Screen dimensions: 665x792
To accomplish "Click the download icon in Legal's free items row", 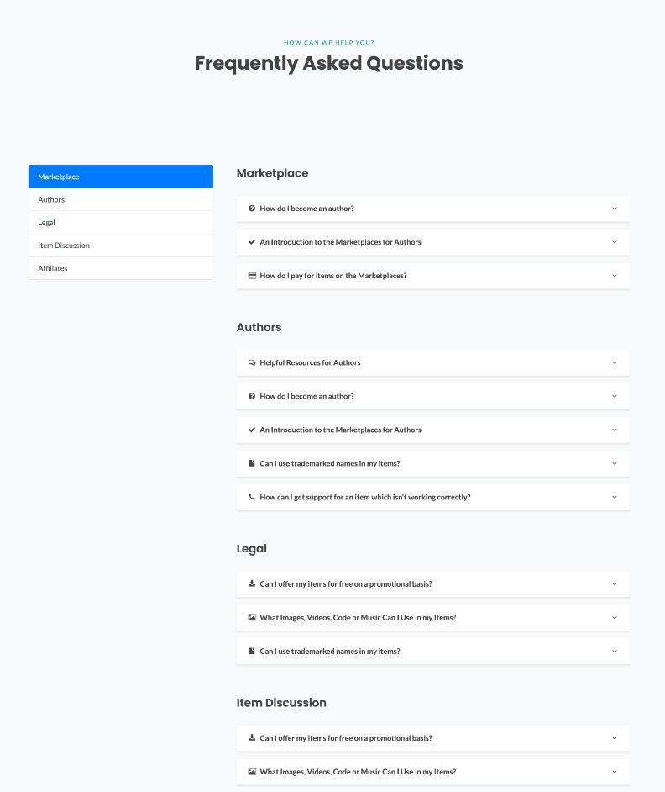I will coord(252,584).
